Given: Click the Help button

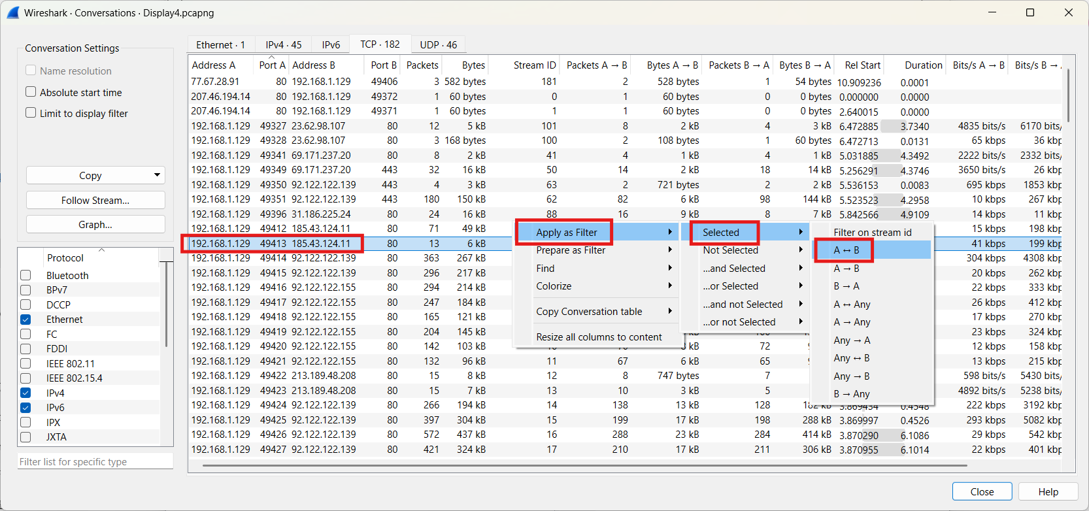Looking at the screenshot, I should [1048, 491].
